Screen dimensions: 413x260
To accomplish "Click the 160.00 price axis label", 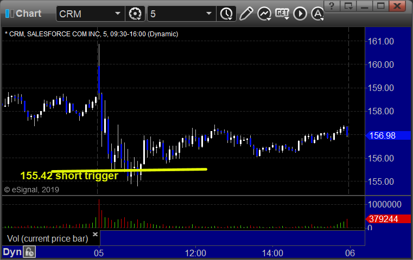I will click(x=380, y=64).
